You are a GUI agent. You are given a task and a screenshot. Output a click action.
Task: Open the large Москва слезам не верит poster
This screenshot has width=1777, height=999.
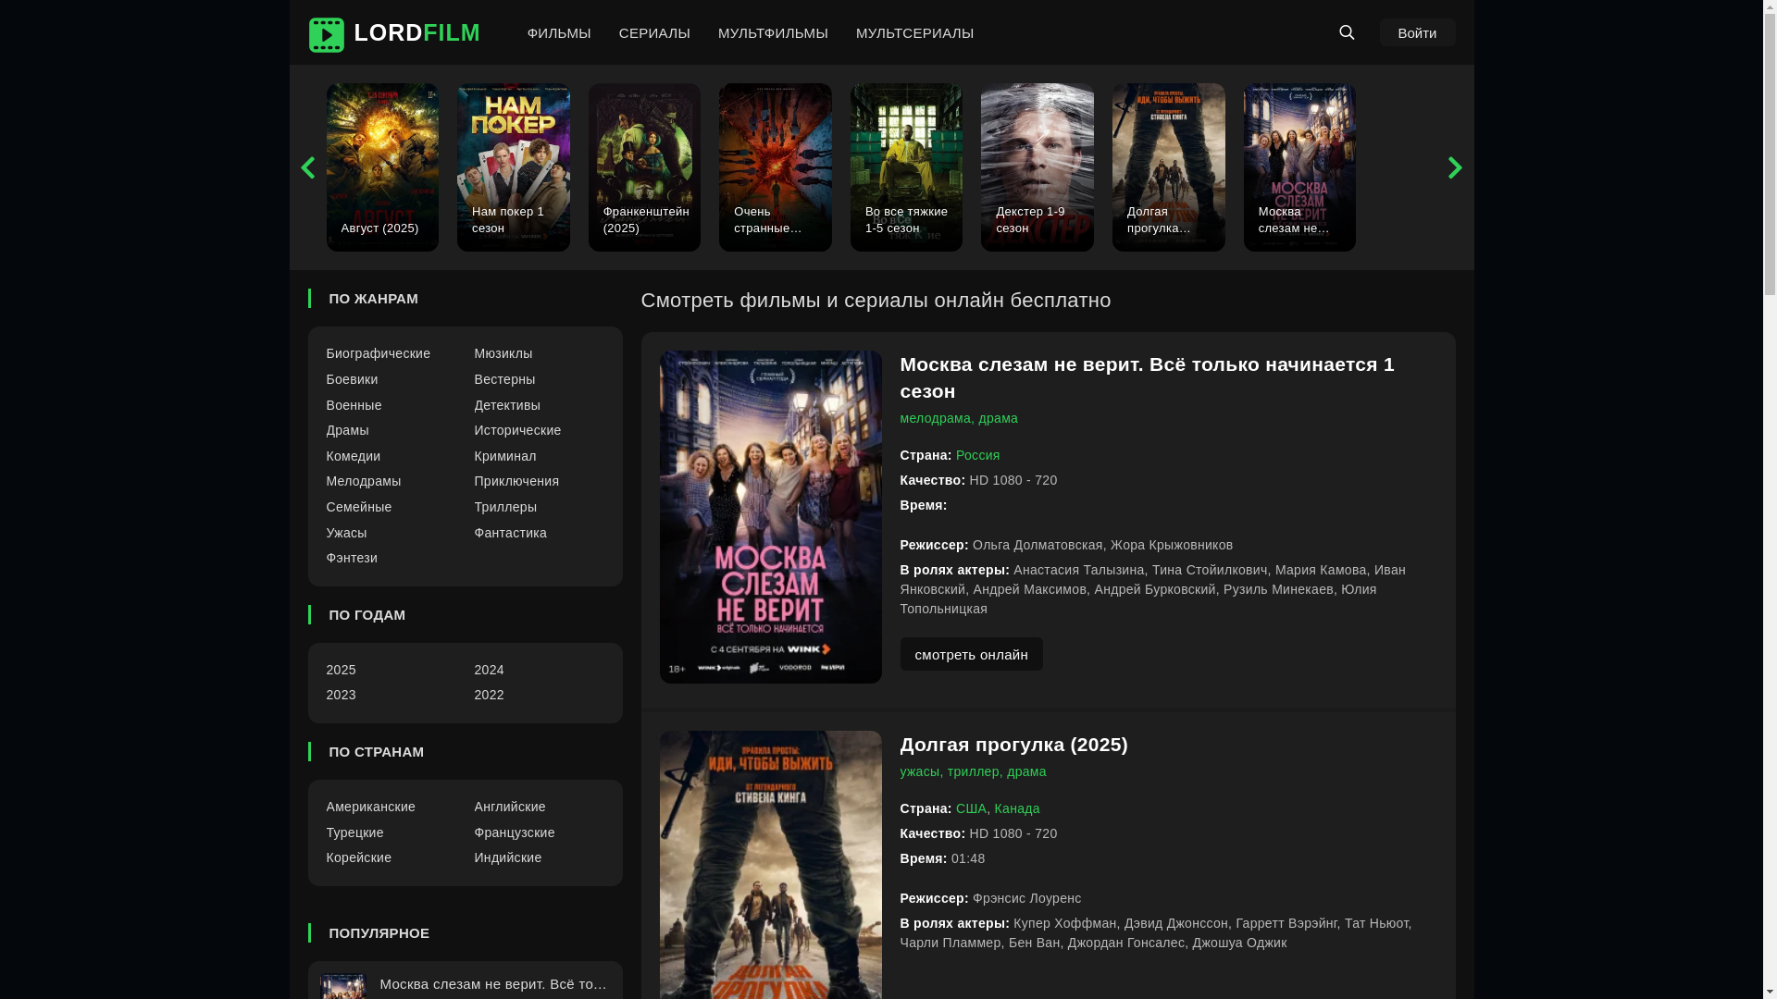770,517
